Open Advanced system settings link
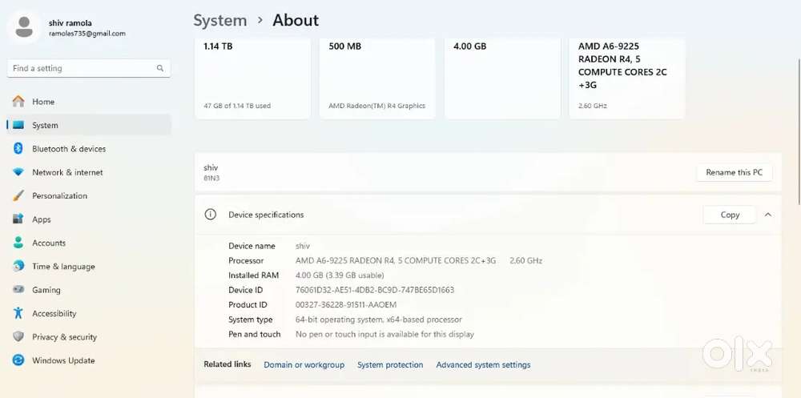 tap(483, 365)
